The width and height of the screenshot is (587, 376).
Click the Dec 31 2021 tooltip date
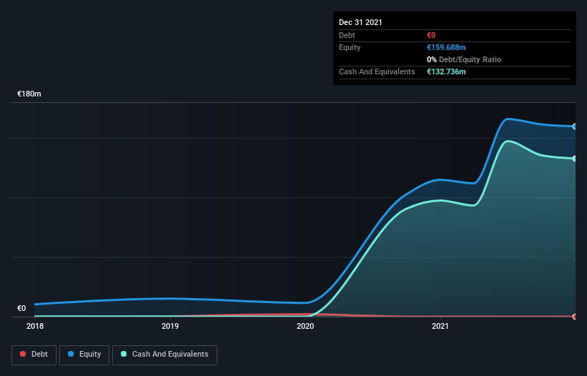tap(360, 22)
